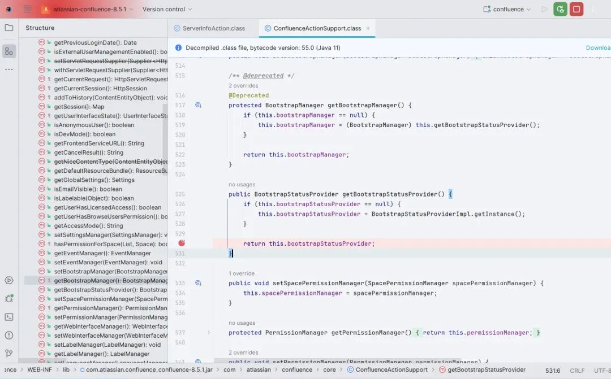Select getPreviousLoginDate() in Structure
The image size is (611, 379).
(96, 42)
